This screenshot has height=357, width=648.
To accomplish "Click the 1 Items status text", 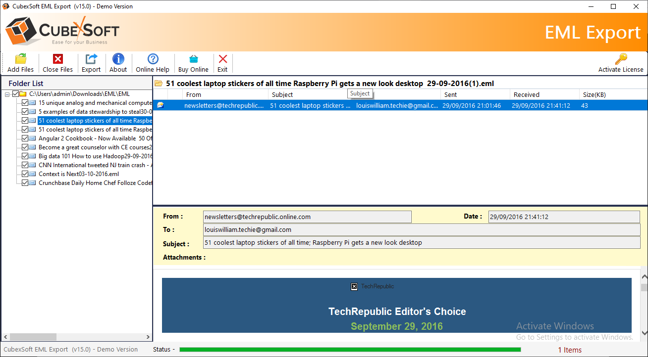I will coord(570,350).
